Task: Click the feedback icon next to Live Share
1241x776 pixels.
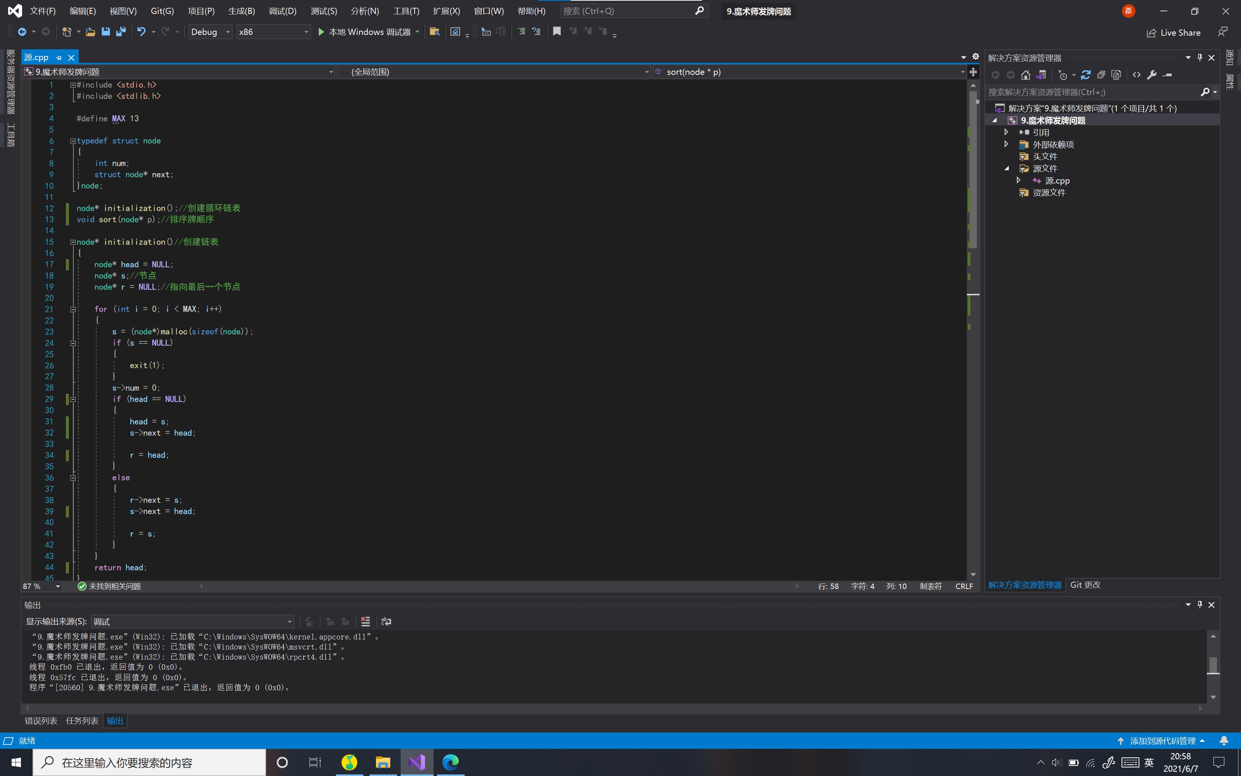Action: click(1222, 32)
